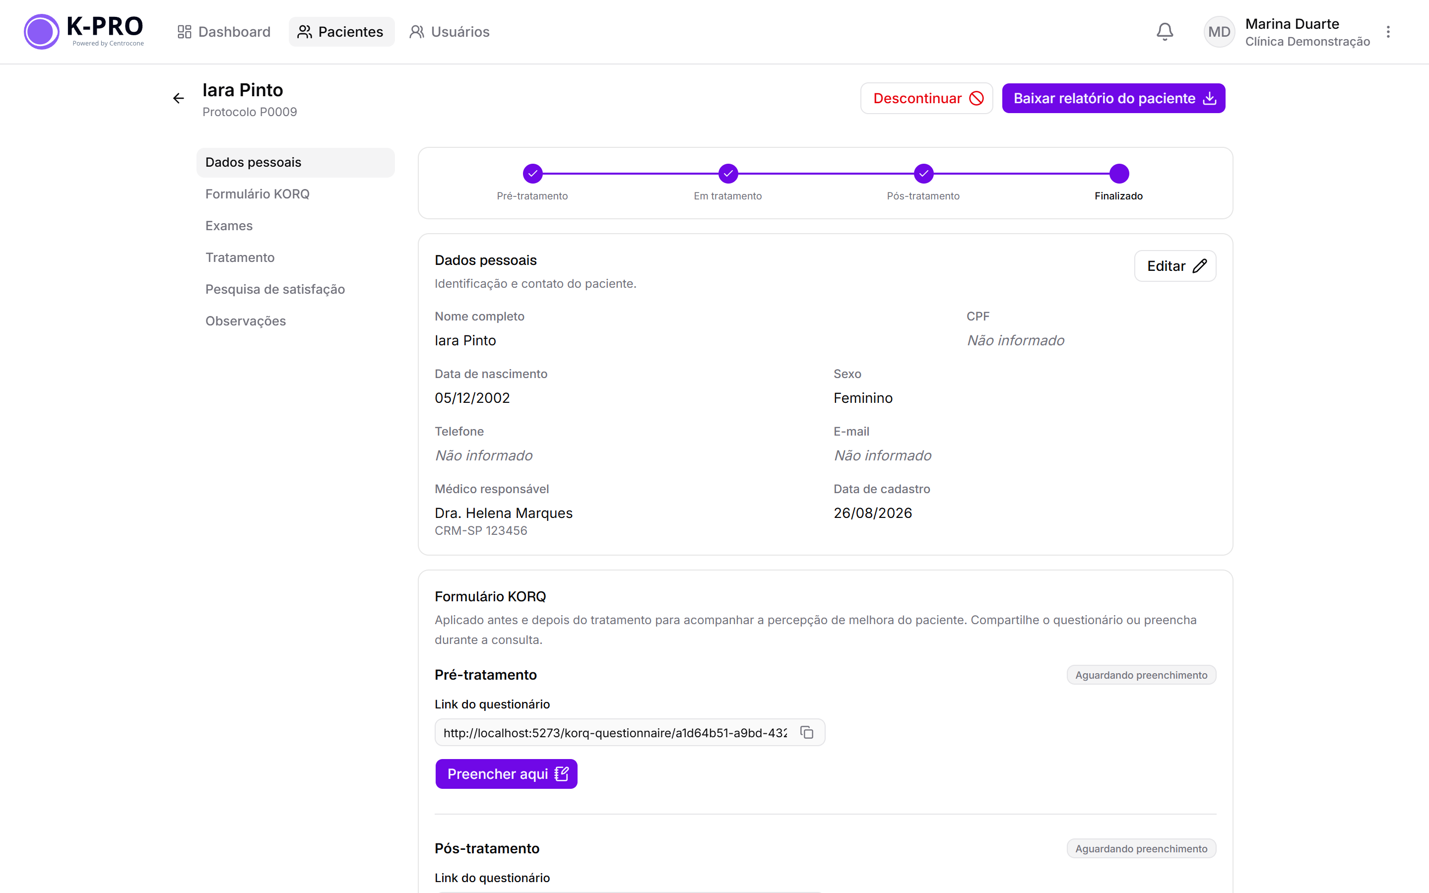This screenshot has width=1429, height=893.
Task: Click the Em tratamento step circle
Action: pyautogui.click(x=728, y=174)
